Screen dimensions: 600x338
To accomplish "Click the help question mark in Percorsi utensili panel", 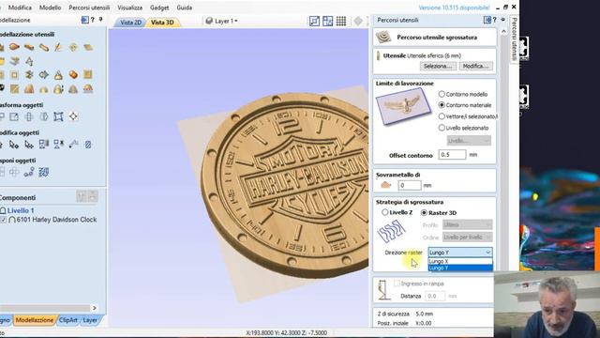I will tap(495, 20).
